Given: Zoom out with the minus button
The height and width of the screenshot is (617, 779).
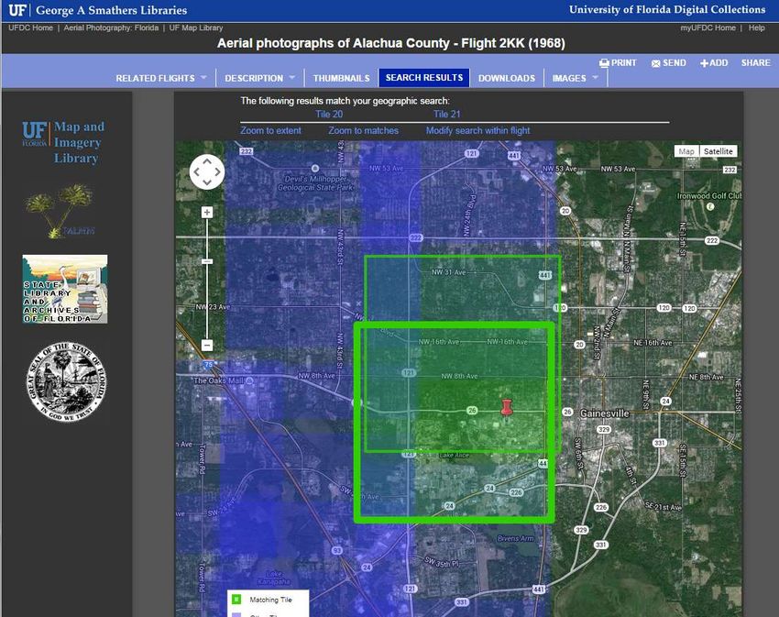Looking at the screenshot, I should pos(207,345).
